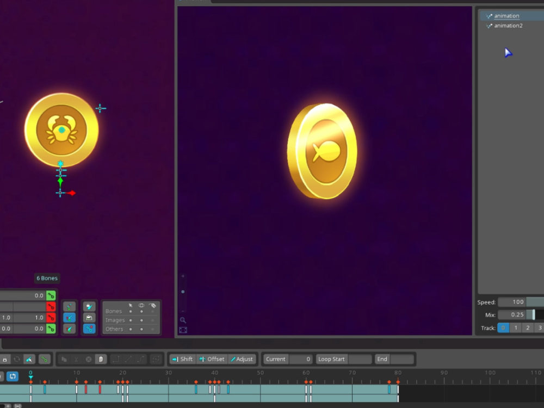The width and height of the screenshot is (544, 408).
Task: Toggle the blue bone icon with red dot
Action: click(x=89, y=329)
